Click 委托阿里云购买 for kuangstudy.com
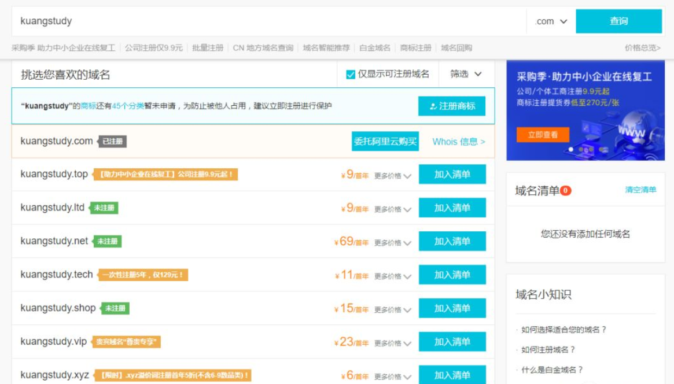674x384 pixels. pyautogui.click(x=385, y=142)
